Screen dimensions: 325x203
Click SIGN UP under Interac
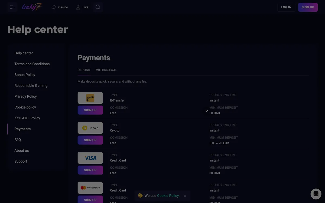90,110
